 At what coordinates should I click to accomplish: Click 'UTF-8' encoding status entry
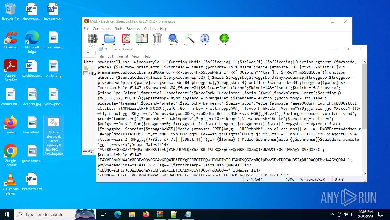pyautogui.click(x=339, y=180)
